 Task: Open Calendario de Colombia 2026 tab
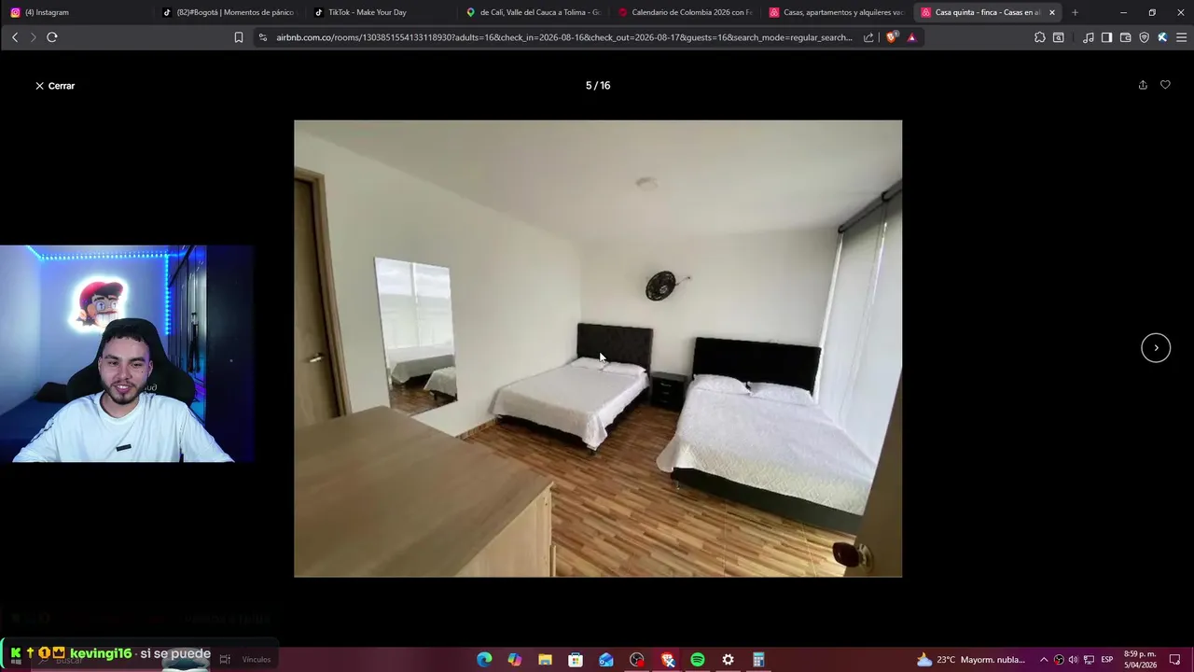685,12
